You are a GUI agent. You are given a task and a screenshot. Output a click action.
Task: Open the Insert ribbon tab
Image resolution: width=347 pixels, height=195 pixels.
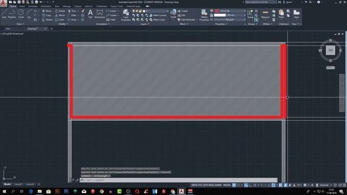pyautogui.click(x=22, y=6)
